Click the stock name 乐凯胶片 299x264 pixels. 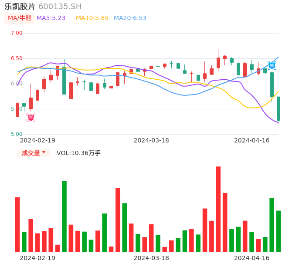(x=20, y=7)
